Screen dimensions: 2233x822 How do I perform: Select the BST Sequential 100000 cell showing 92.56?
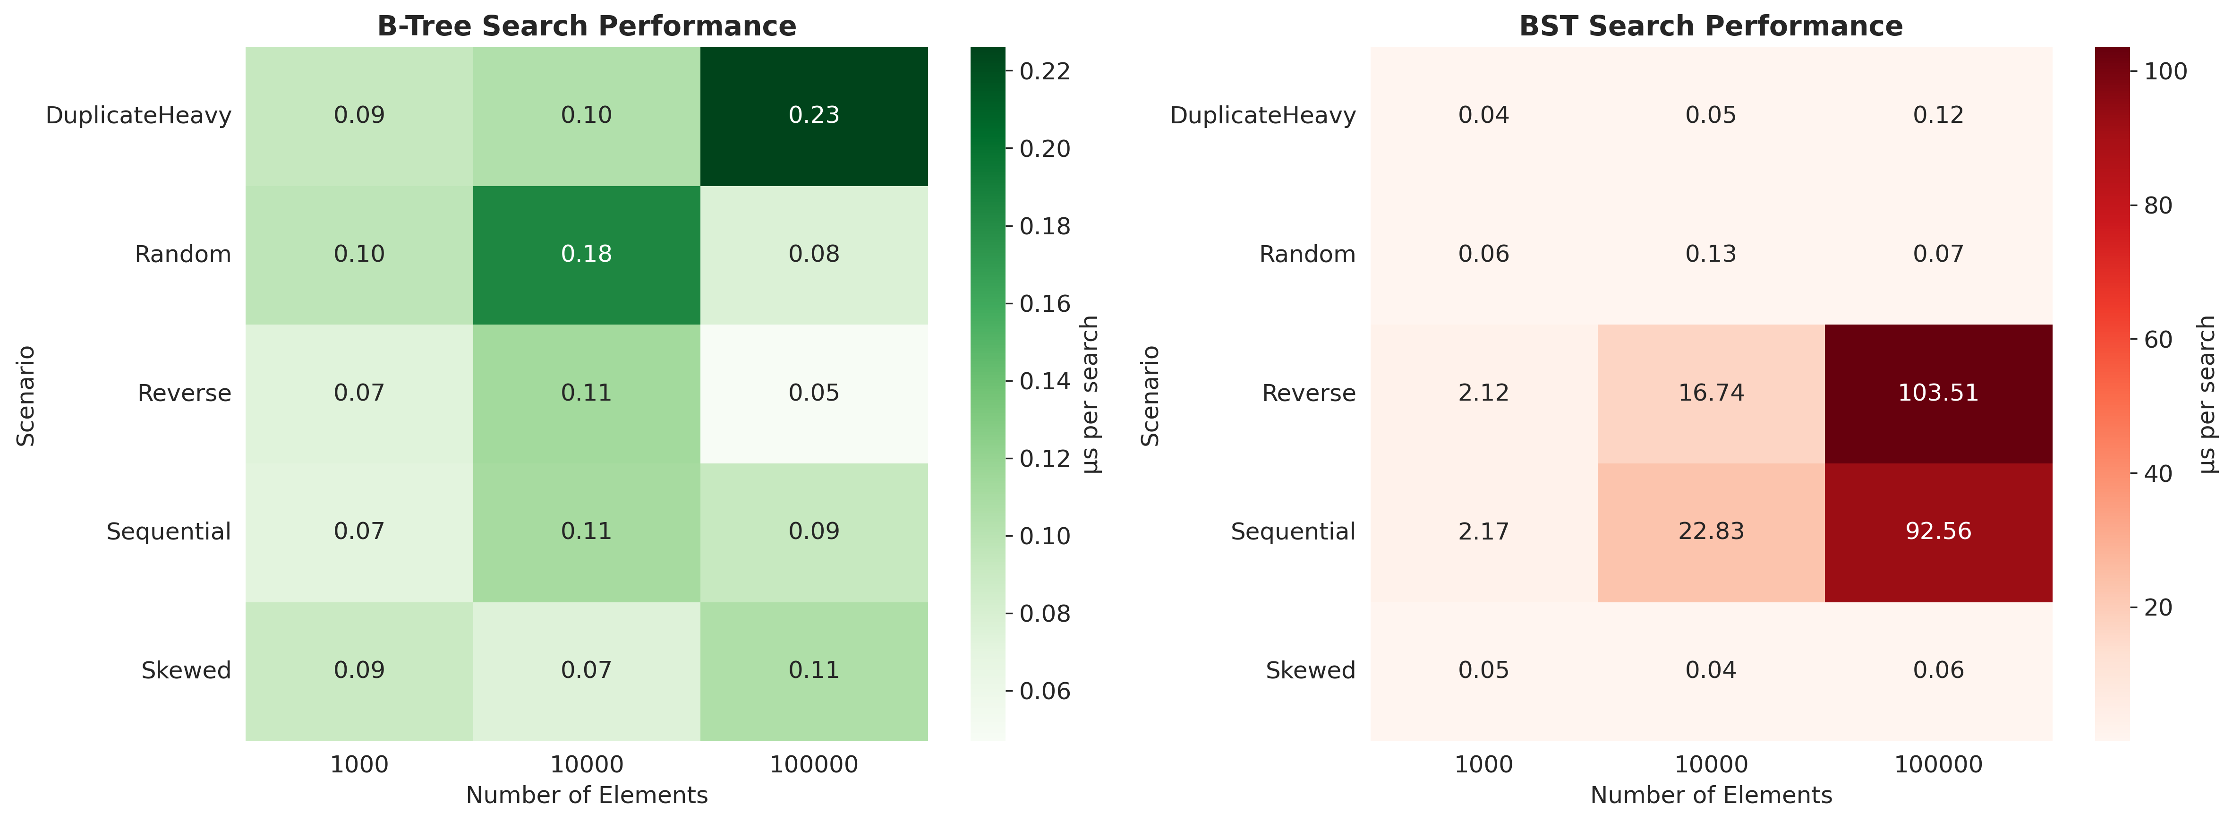(1937, 531)
